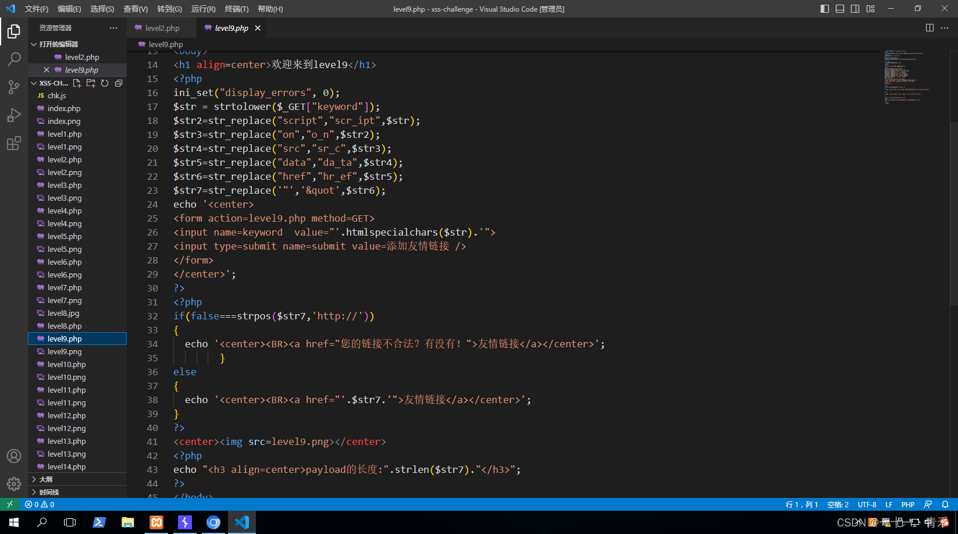Screen dimensions: 958x534
Task: Open the Accounts icon in activity bar
Action: click(x=14, y=456)
